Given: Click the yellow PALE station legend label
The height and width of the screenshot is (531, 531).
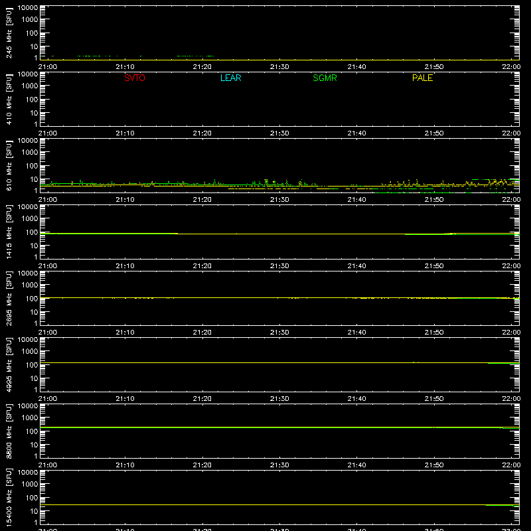Looking at the screenshot, I should tap(422, 78).
